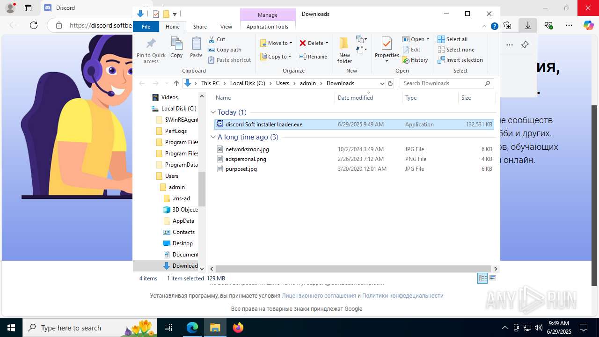Open Edge downloads icon in the browser toolbar

tap(528, 25)
